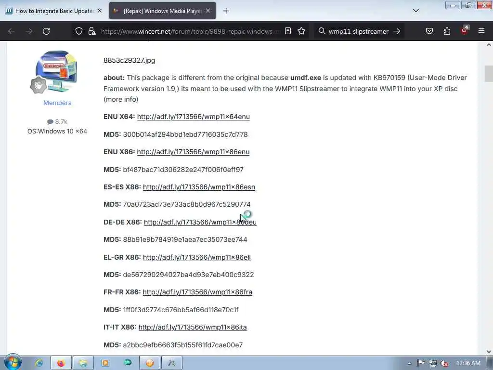Click the poster's avatar image
The height and width of the screenshot is (370, 493).
(56, 71)
